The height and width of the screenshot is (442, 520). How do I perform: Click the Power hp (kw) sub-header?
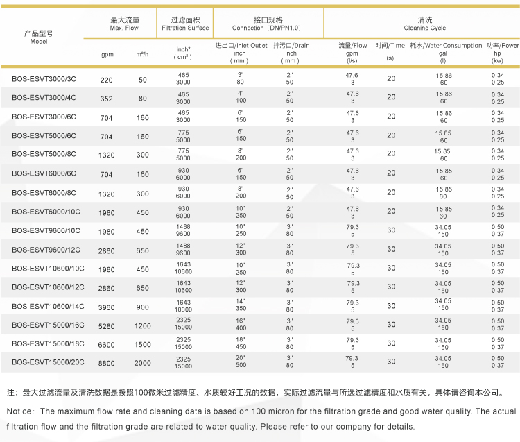coord(501,53)
